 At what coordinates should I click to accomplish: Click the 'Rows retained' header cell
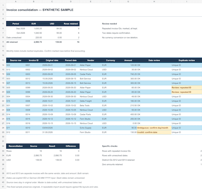point(71,24)
